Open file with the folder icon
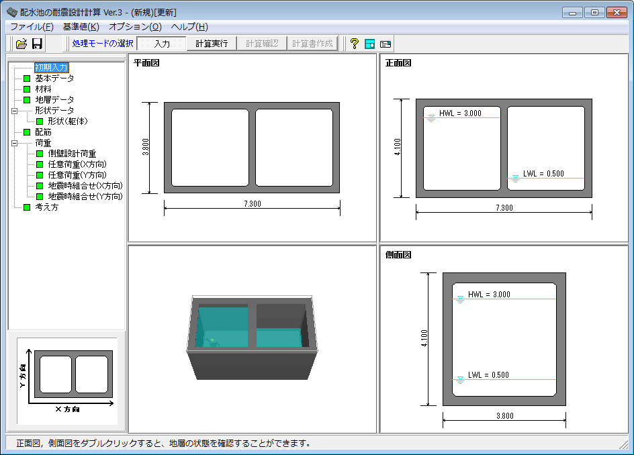Viewport: 634px width, 455px height. [x=21, y=44]
